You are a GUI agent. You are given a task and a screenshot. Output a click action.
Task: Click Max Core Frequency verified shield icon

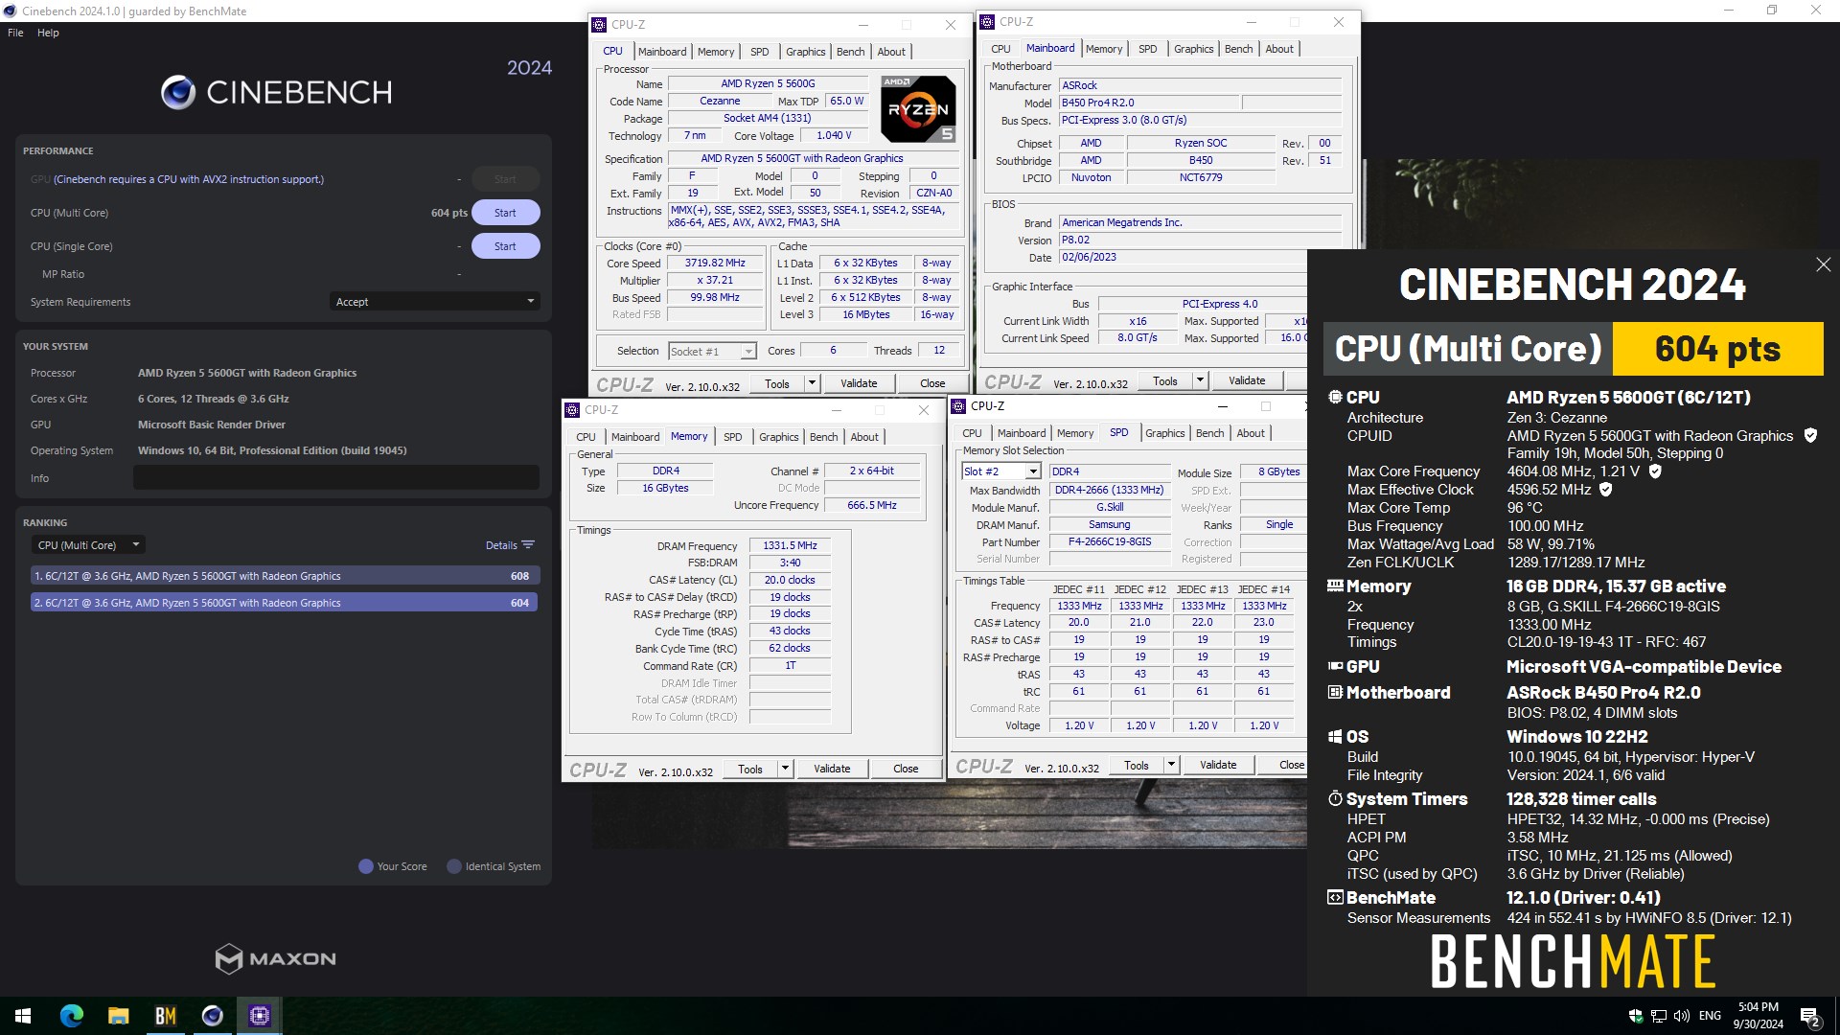(1655, 471)
